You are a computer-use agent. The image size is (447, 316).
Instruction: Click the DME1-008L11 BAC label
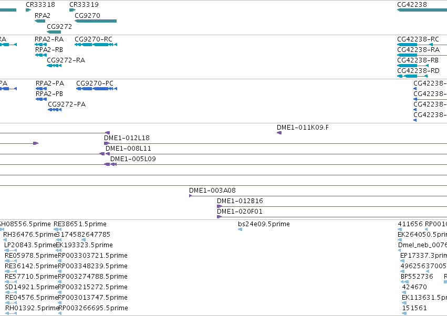pyautogui.click(x=128, y=149)
